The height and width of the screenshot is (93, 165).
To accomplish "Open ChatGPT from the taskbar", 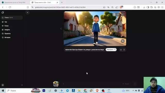I will (56, 91).
